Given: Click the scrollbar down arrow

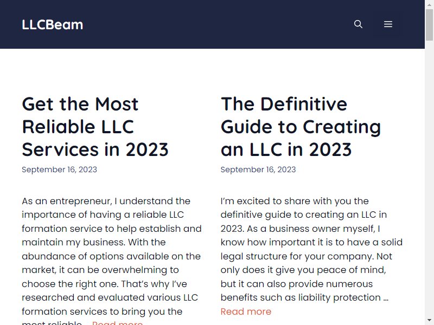Looking at the screenshot, I should pyautogui.click(x=429, y=321).
